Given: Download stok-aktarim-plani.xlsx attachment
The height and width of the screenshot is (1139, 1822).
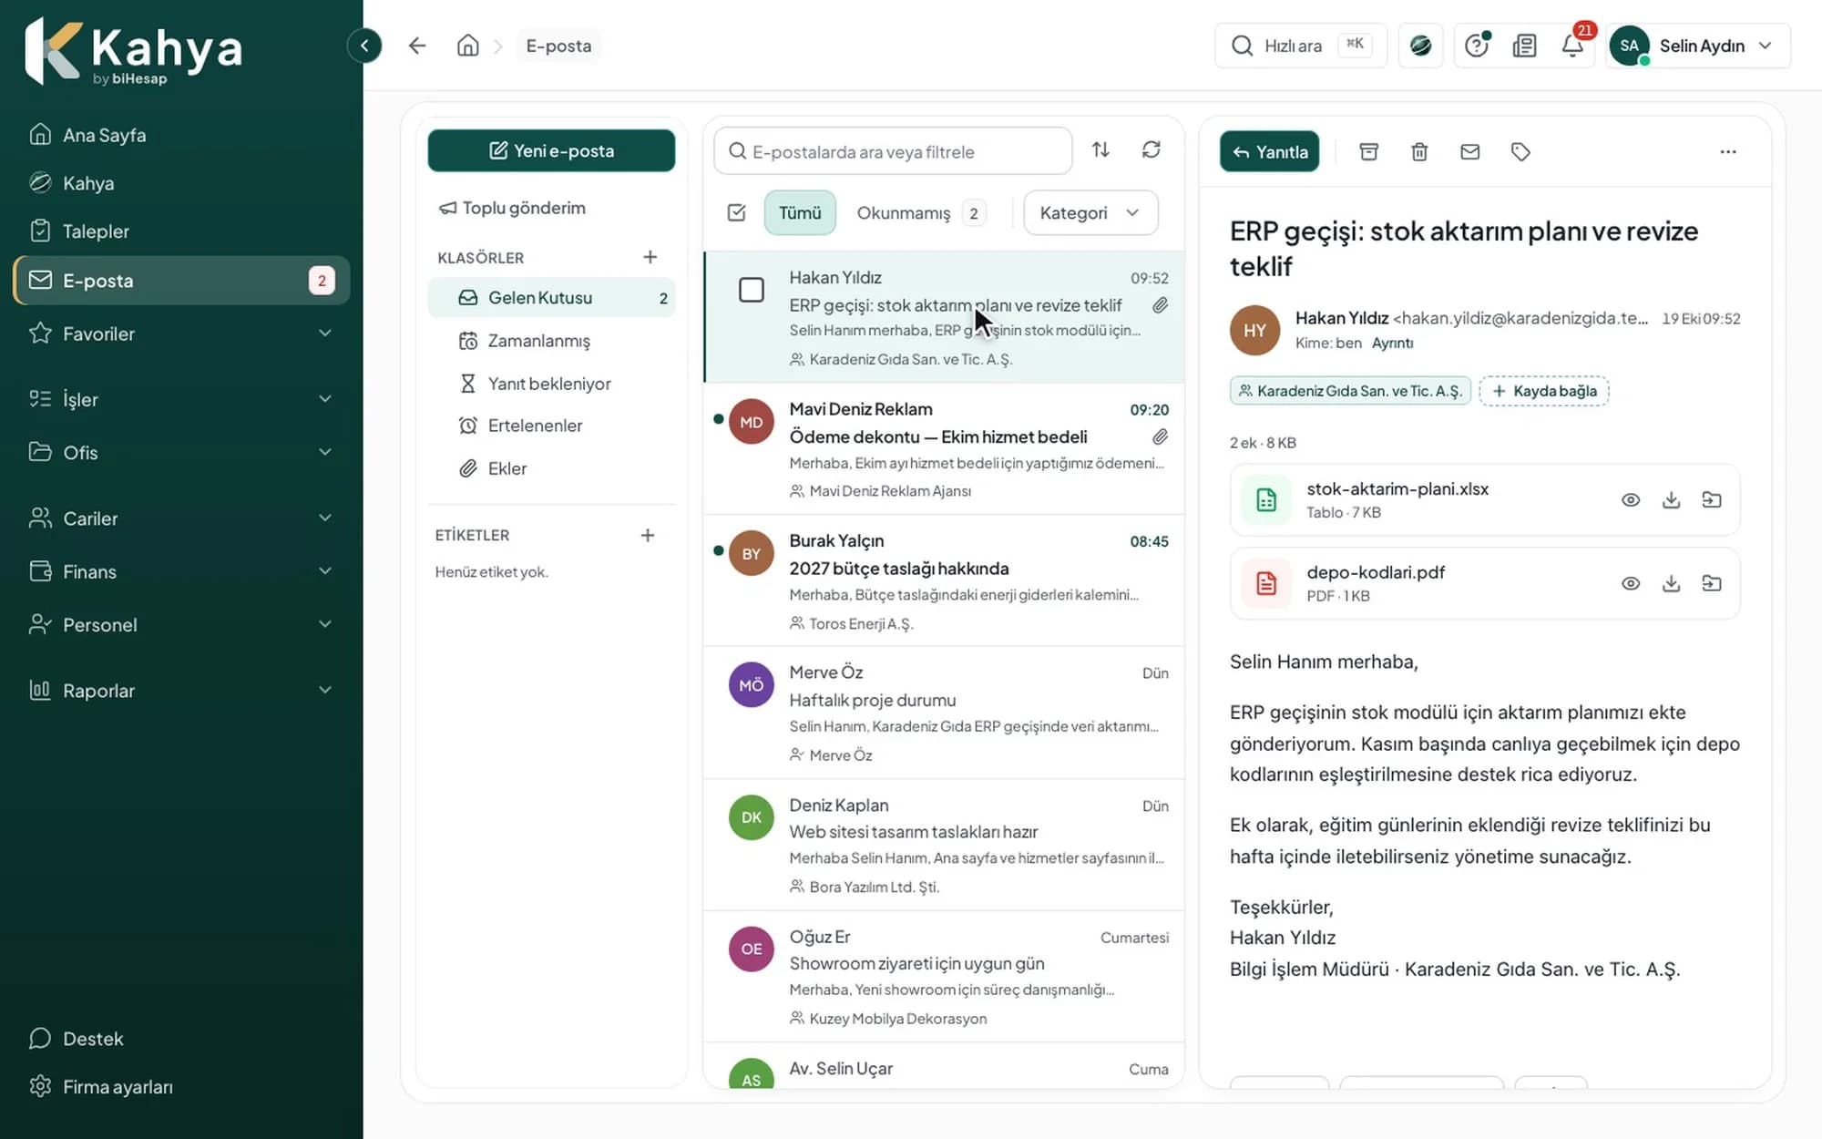Looking at the screenshot, I should pos(1671,500).
